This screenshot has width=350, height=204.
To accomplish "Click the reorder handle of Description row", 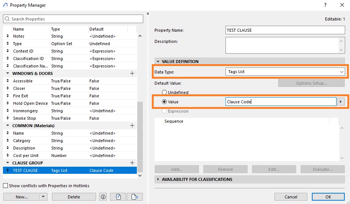I will pyautogui.click(x=7, y=148).
